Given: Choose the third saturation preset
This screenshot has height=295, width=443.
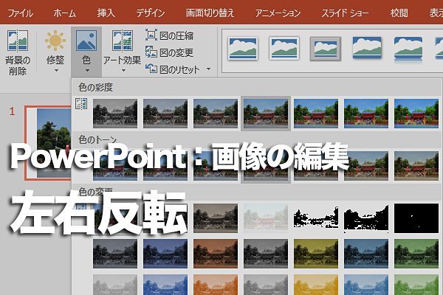Looking at the screenshot, I should coord(216,114).
